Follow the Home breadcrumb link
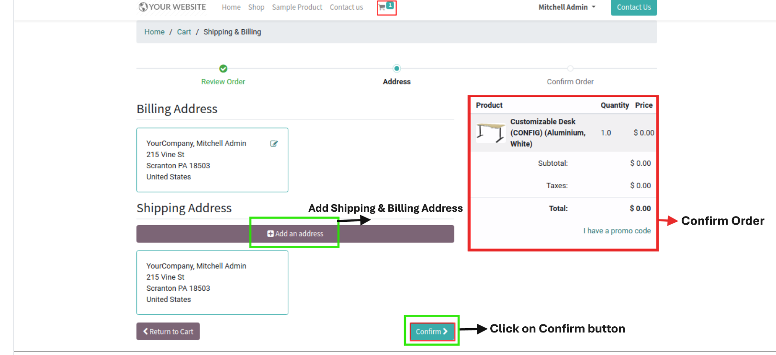Viewport: 776px width, 355px height. pos(154,32)
